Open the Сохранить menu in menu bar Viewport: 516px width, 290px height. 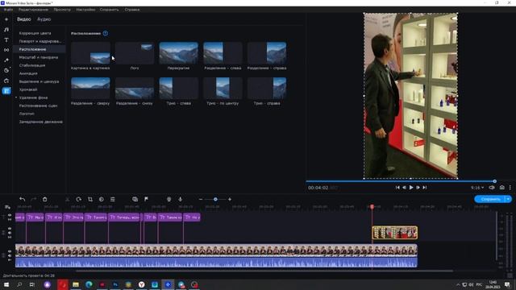coord(110,10)
